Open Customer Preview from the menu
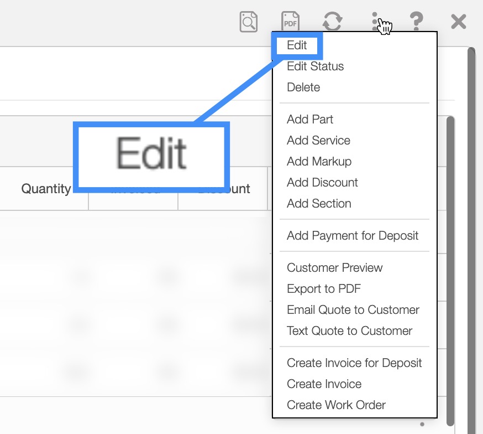The width and height of the screenshot is (483, 434). pos(334,268)
